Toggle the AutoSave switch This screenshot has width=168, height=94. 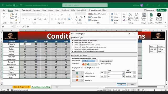[x=16, y=5]
